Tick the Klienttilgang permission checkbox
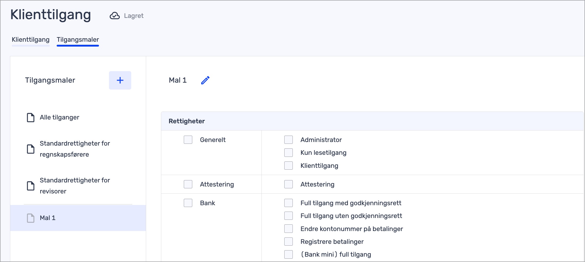Image resolution: width=585 pixels, height=262 pixels. (x=288, y=166)
